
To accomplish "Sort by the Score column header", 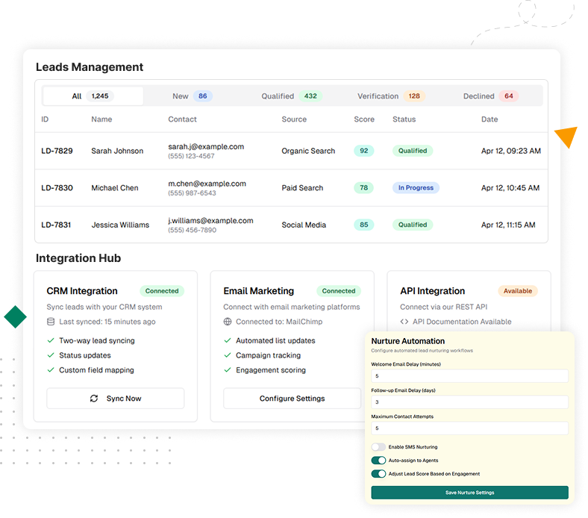I will coord(364,119).
